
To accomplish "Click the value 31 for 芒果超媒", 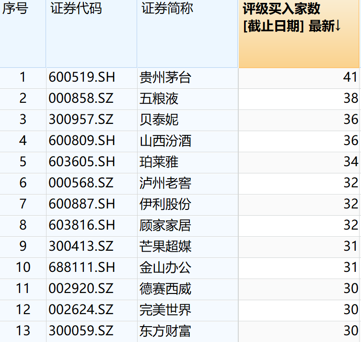I will click(350, 246).
